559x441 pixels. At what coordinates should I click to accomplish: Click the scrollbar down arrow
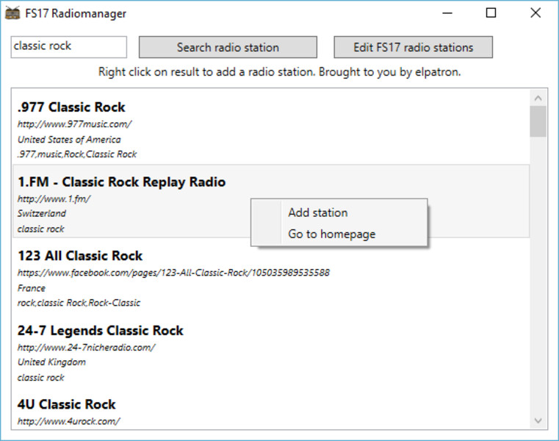538,420
